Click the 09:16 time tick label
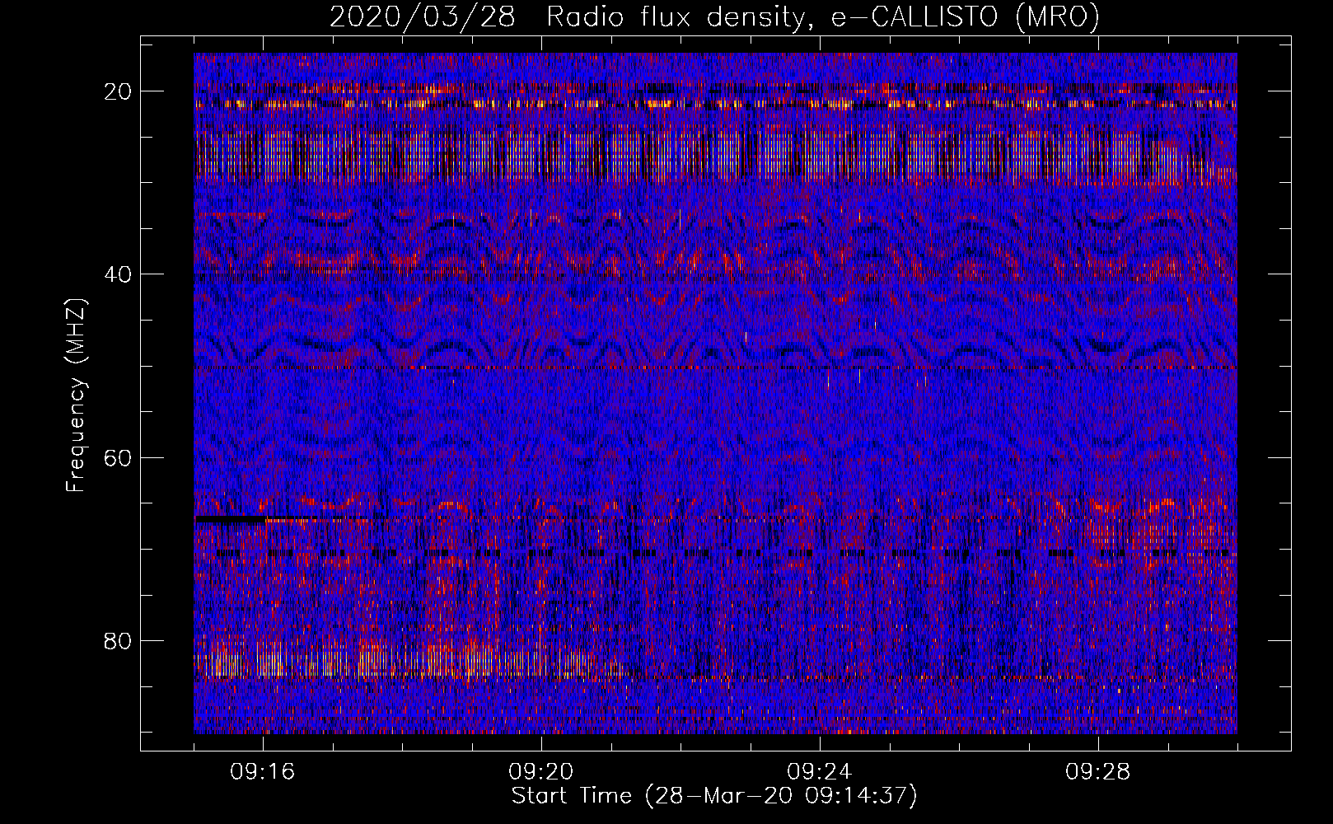 [263, 772]
